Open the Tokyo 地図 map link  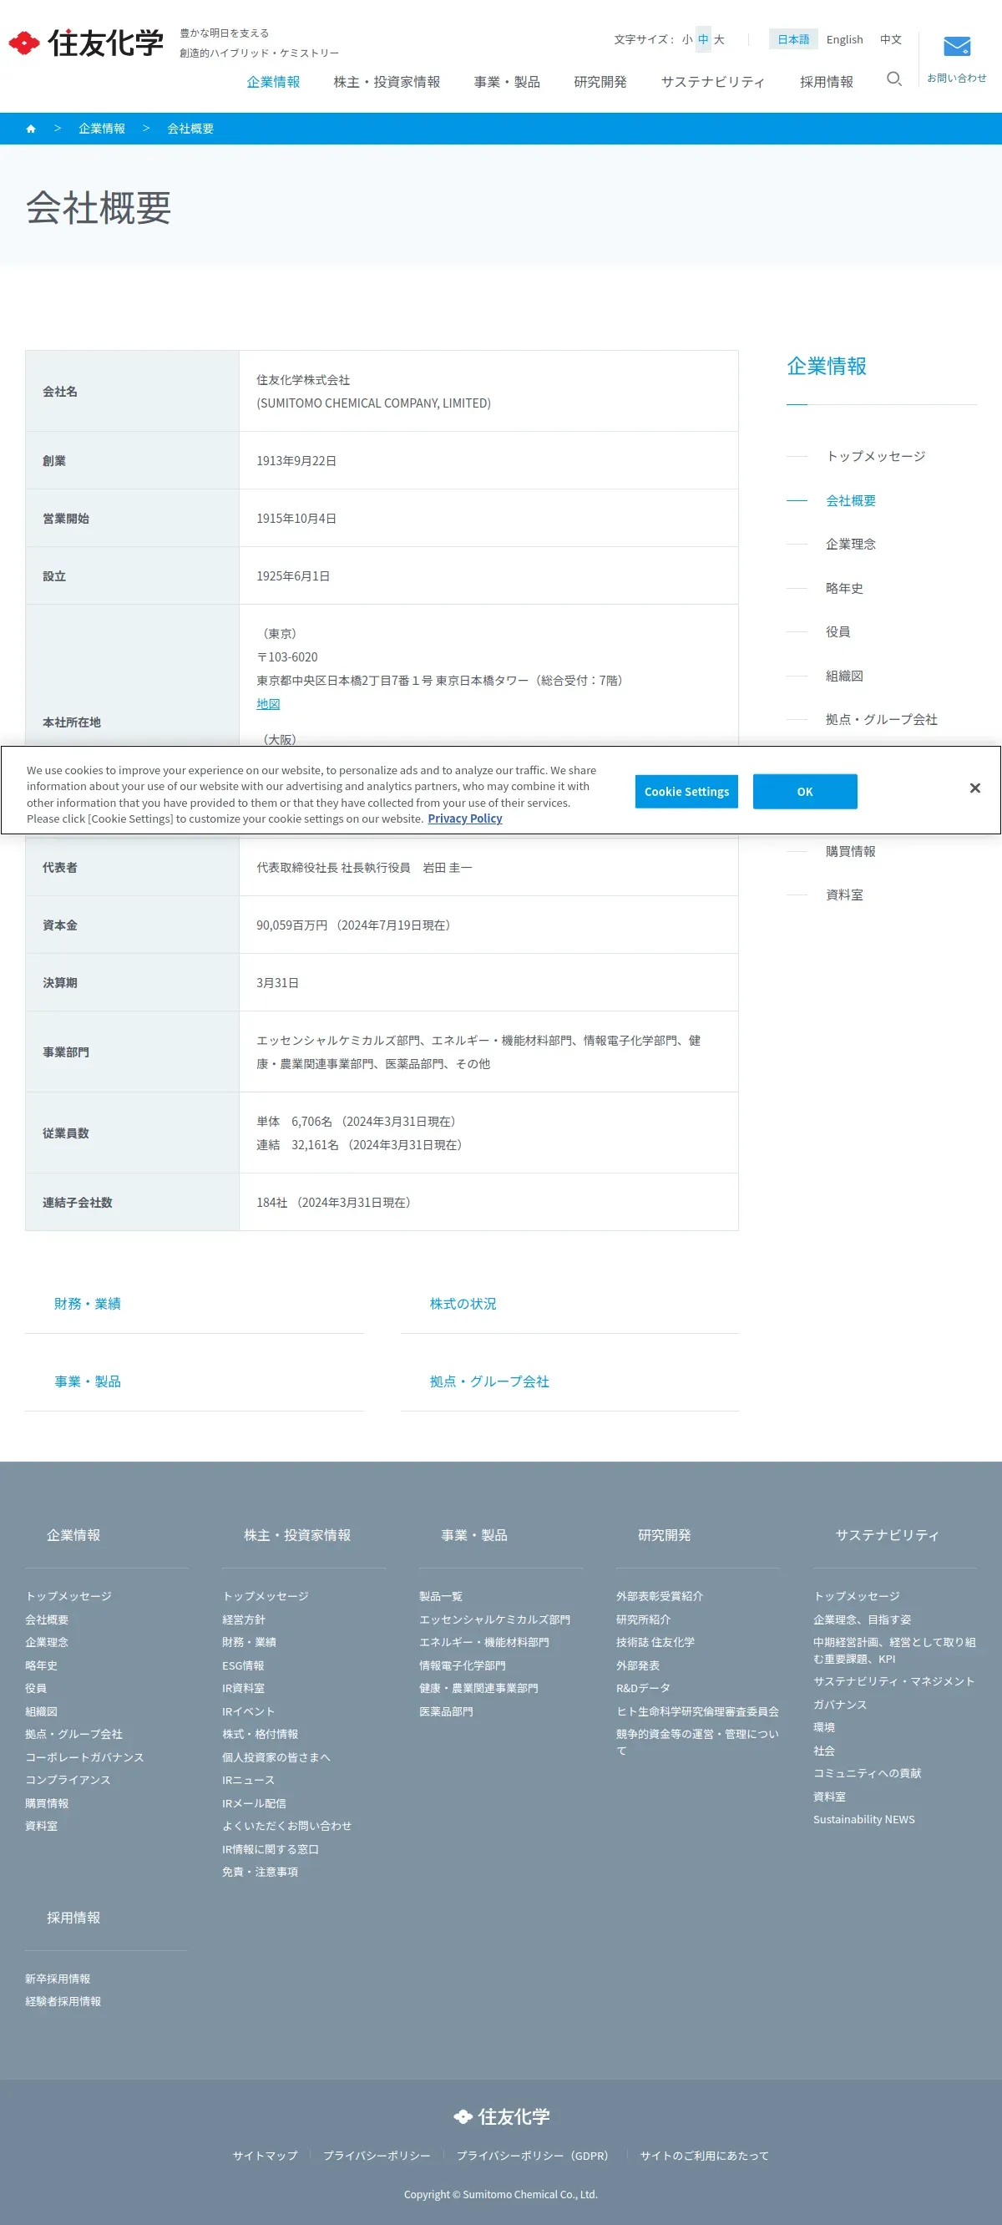coord(268,704)
